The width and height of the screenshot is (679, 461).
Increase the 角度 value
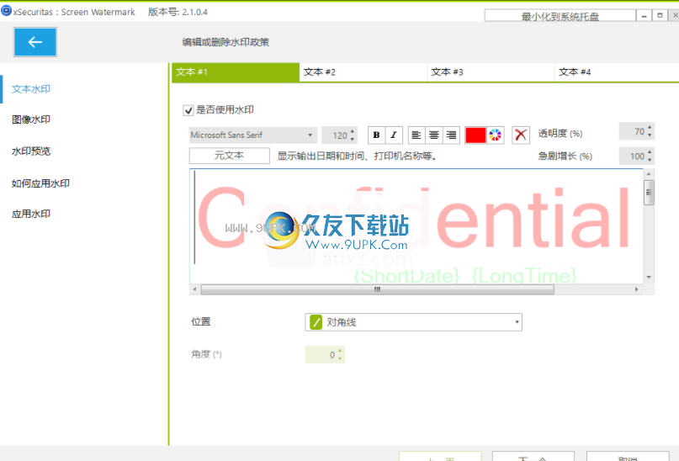click(340, 351)
